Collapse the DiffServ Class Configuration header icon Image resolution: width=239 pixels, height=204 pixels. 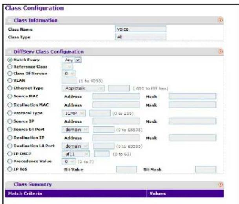[x=10, y=52]
